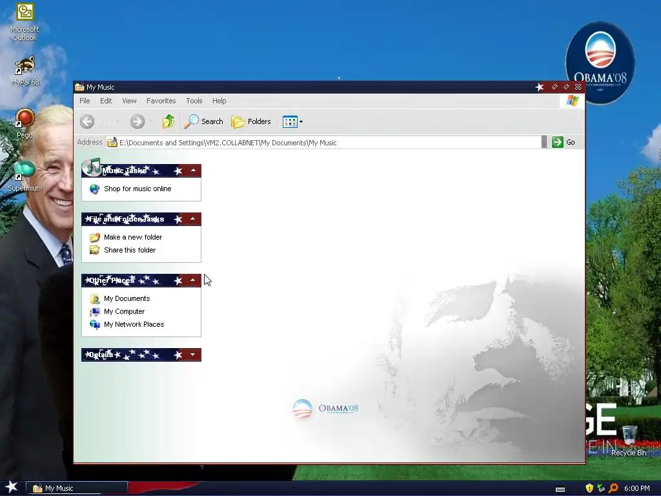Viewport: 661px width, 496px height.
Task: Open the Start menu star button
Action: [11, 487]
